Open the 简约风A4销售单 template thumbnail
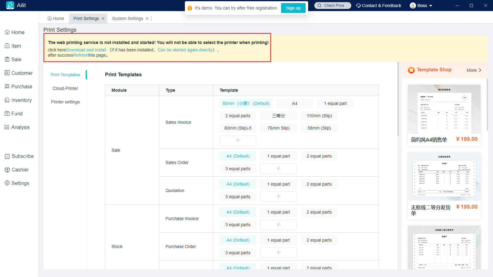 coord(444,109)
